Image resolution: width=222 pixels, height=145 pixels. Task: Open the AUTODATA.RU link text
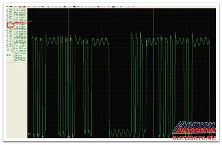pos(194,138)
